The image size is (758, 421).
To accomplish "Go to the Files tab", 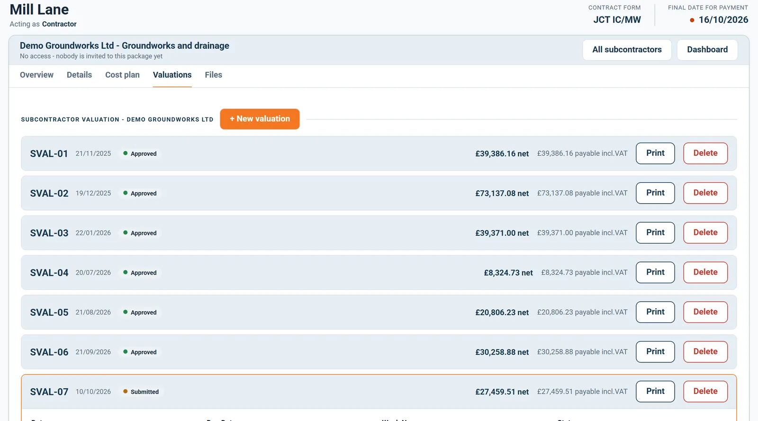I will tap(213, 75).
